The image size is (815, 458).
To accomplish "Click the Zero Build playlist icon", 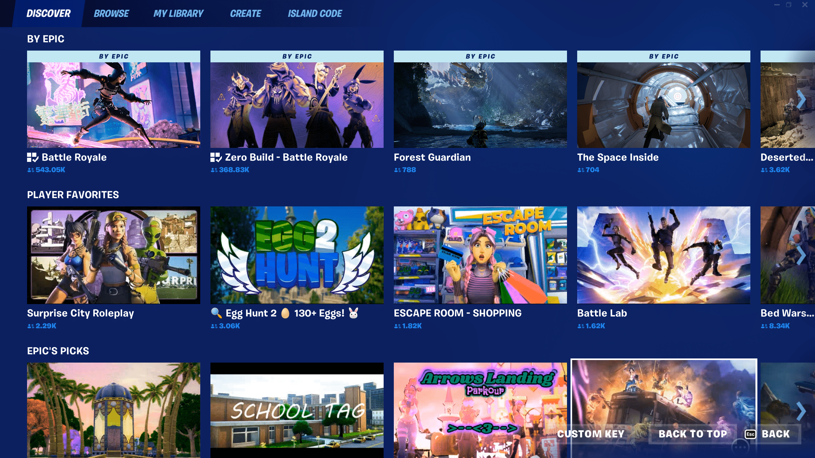I will (216, 157).
